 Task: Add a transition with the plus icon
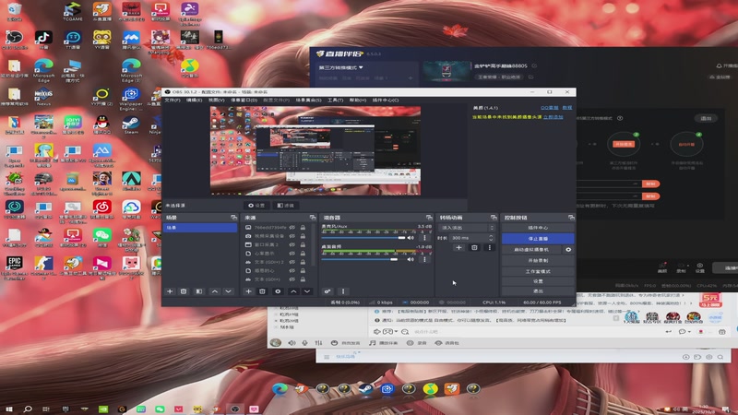(x=458, y=247)
